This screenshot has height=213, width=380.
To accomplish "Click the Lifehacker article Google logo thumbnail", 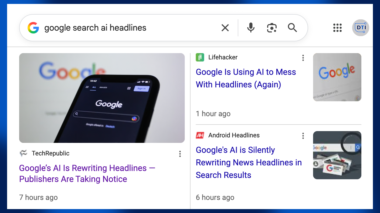I will pos(337,77).
